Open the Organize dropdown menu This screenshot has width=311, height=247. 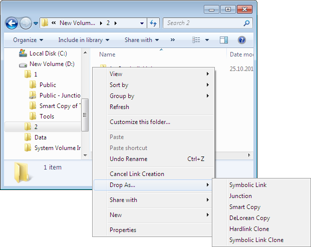pyautogui.click(x=28, y=40)
